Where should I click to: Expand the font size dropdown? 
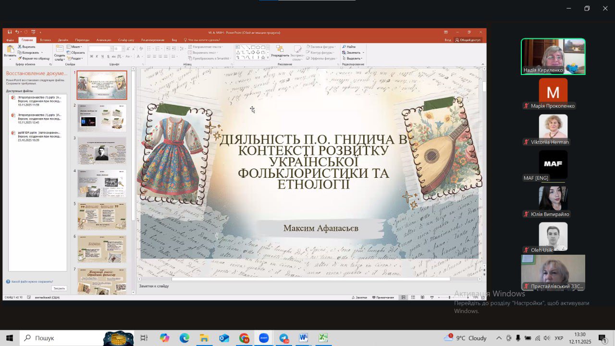coord(123,49)
